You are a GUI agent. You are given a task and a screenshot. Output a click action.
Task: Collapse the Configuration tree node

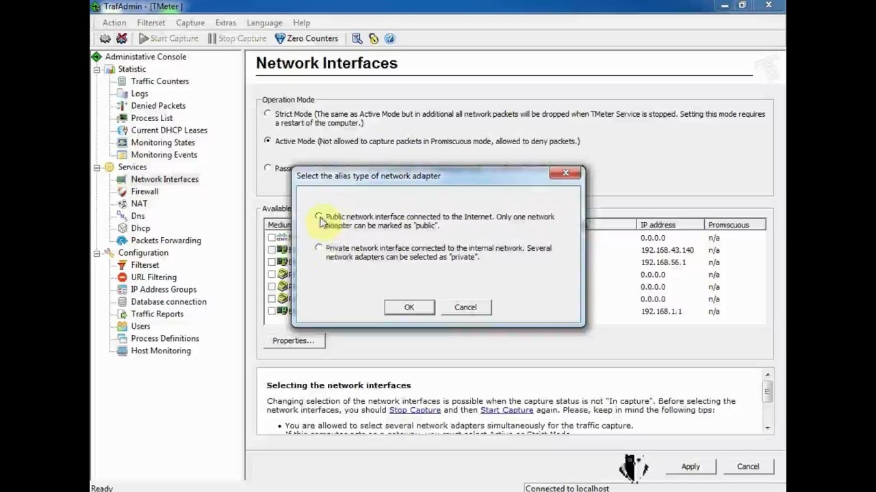[x=97, y=254]
